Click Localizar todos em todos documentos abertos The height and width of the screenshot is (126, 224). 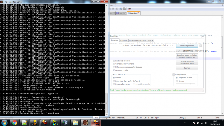[187, 56]
